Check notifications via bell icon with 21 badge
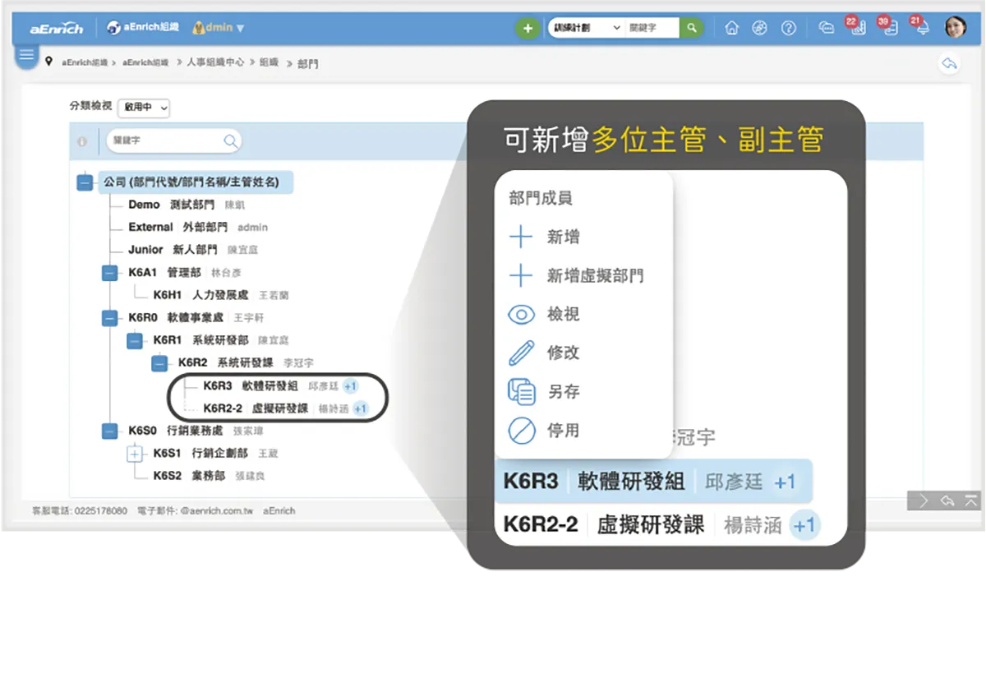Viewport: 986px width, 678px height. tap(921, 29)
